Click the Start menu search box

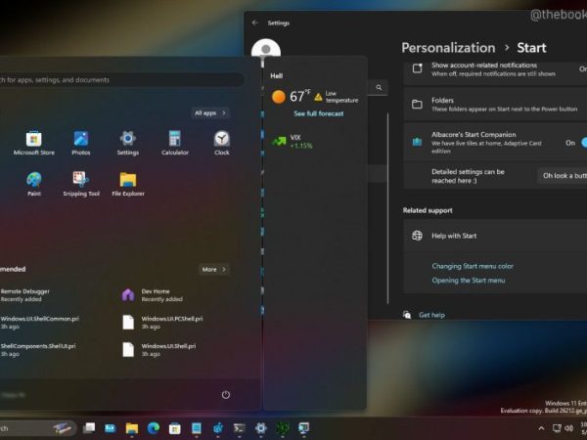pos(121,80)
